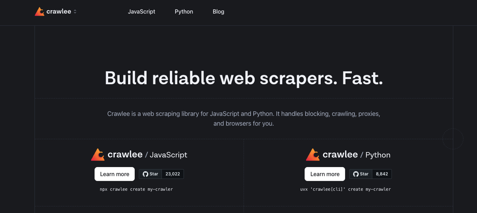Open the JavaScript nav item

pos(142,12)
